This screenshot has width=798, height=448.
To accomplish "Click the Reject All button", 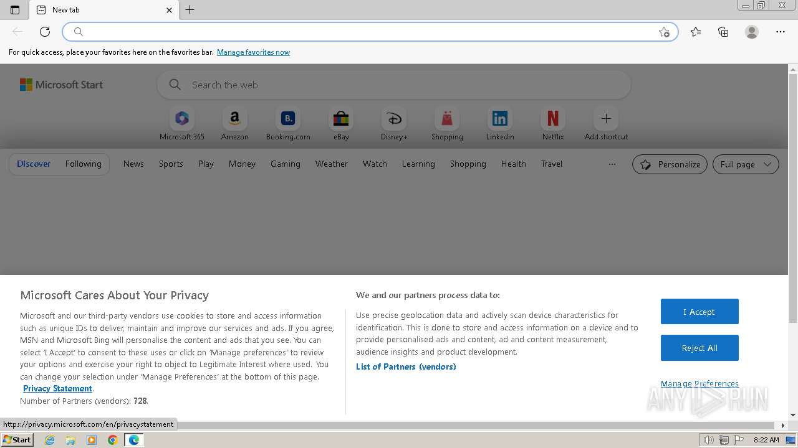I will [699, 348].
